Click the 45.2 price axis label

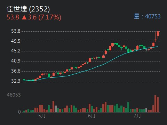click(x=16, y=51)
